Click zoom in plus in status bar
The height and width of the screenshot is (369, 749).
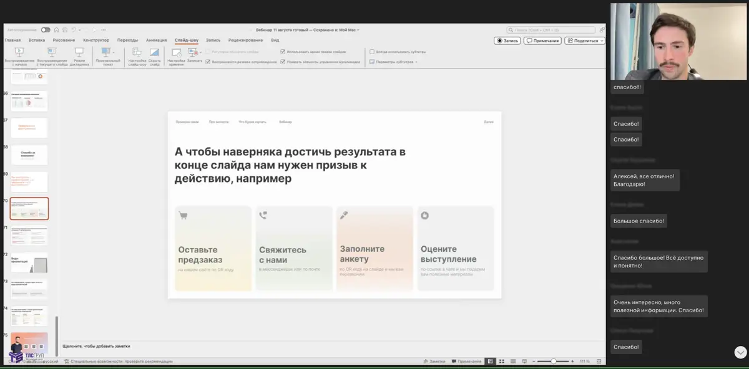[573, 361]
